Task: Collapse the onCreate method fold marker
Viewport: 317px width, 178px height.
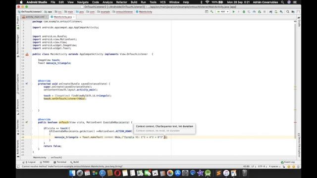Action: [32, 84]
